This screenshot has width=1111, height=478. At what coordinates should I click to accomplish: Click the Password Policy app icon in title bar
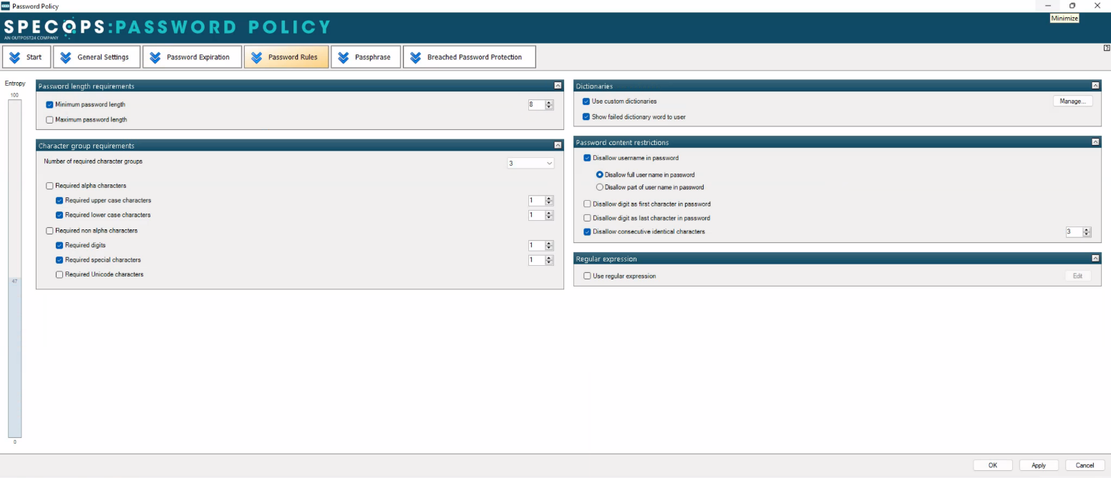[6, 6]
